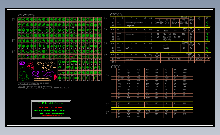The image size is (220, 135).
Task: Click the green NET EASE title text
Action: 51,103
